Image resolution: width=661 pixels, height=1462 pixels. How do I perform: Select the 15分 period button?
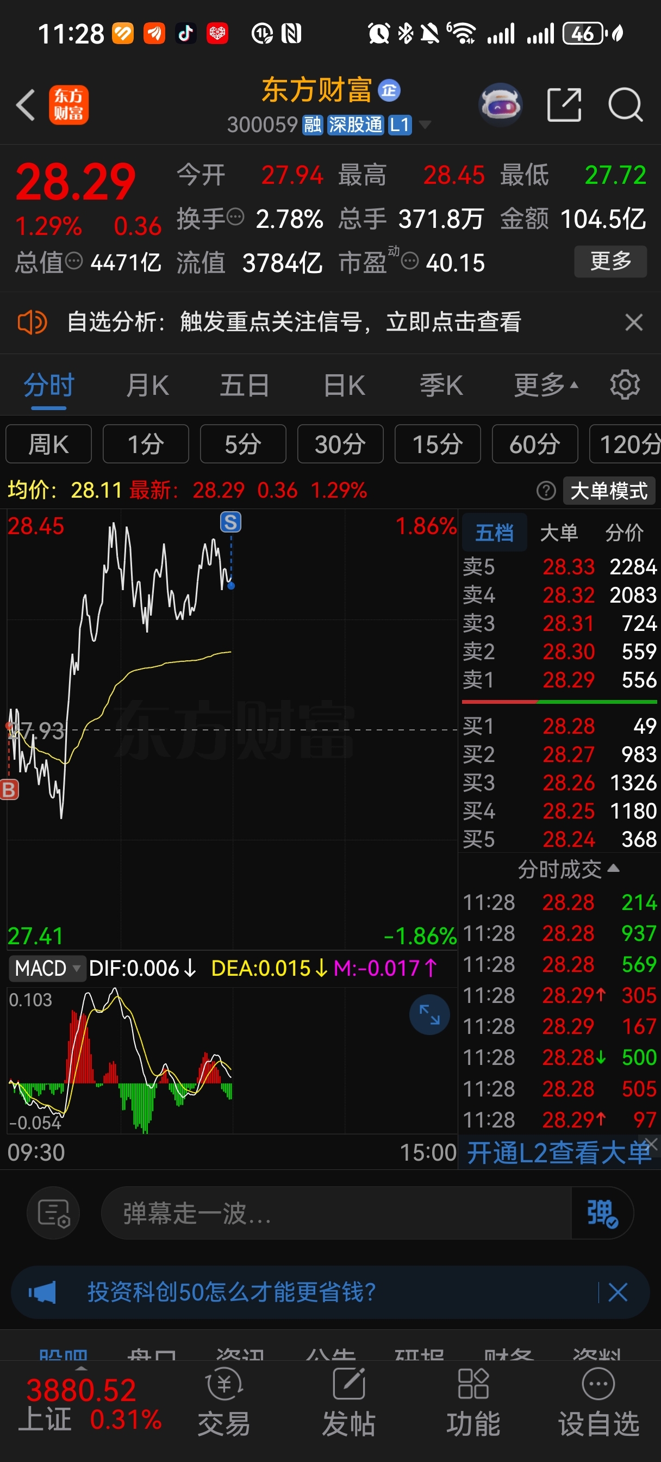(x=438, y=444)
